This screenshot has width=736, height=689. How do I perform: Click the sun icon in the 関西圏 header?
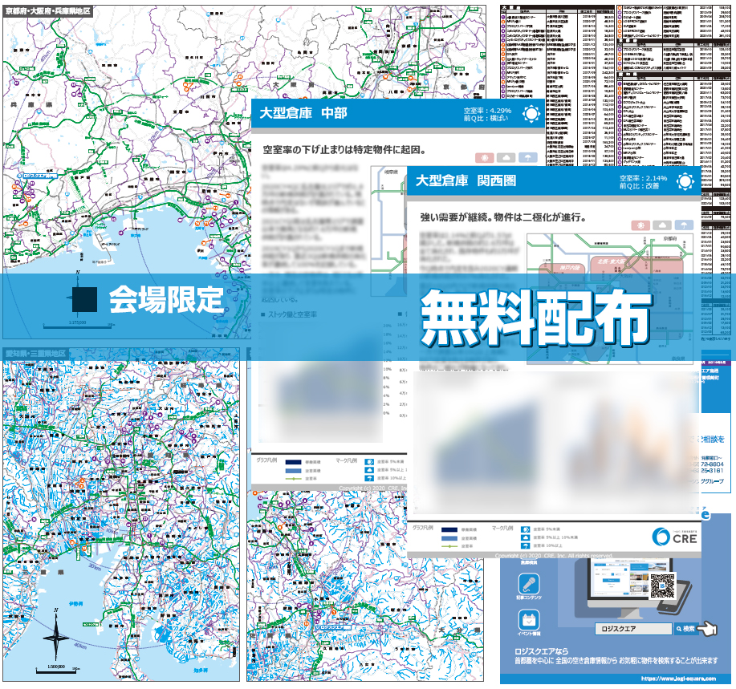685,180
